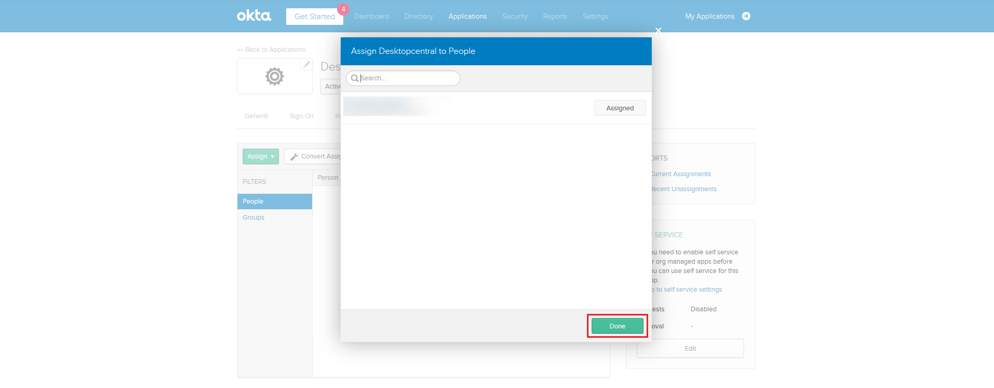Click the My Applications arrow icon
This screenshot has height=388, width=994.
click(x=746, y=16)
